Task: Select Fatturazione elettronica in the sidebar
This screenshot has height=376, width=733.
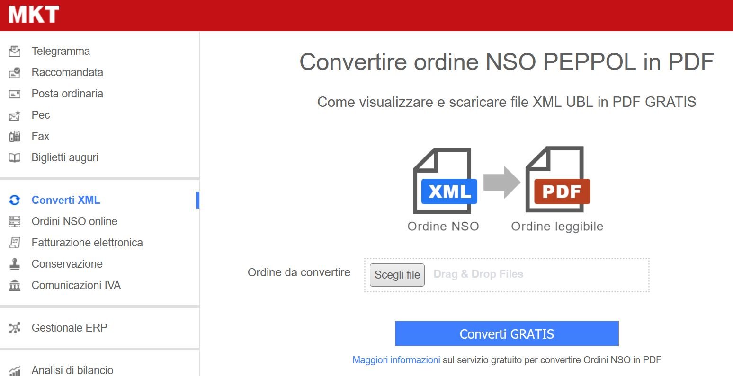Action: (87, 242)
